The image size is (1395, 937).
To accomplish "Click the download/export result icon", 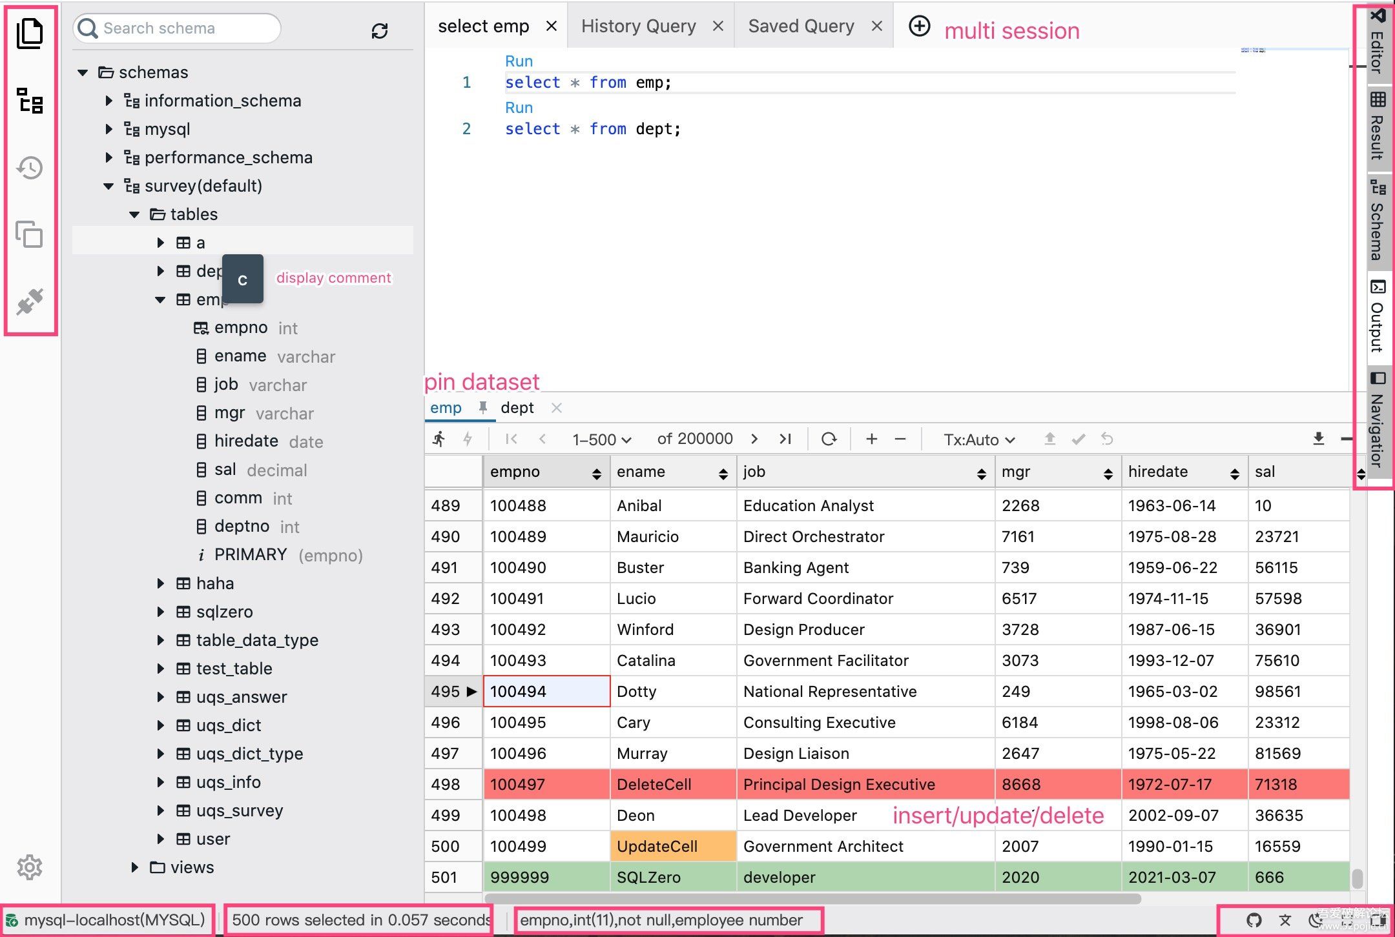I will (x=1318, y=439).
